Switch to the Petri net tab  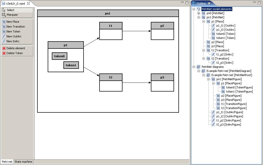[x=7, y=162]
